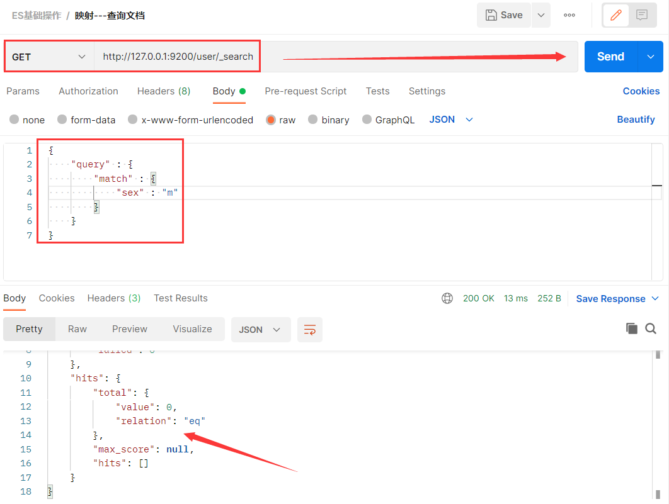
Task: Click the response pane vertical scrollbar
Action: (x=658, y=424)
